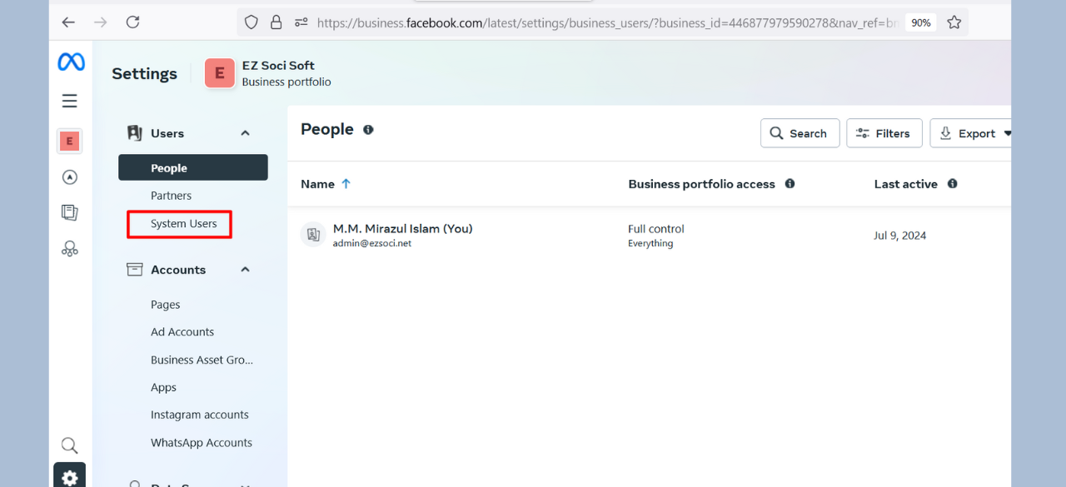This screenshot has width=1066, height=487.
Task: Click the EZ Soci Soft portfolio avatar
Action: coord(220,73)
